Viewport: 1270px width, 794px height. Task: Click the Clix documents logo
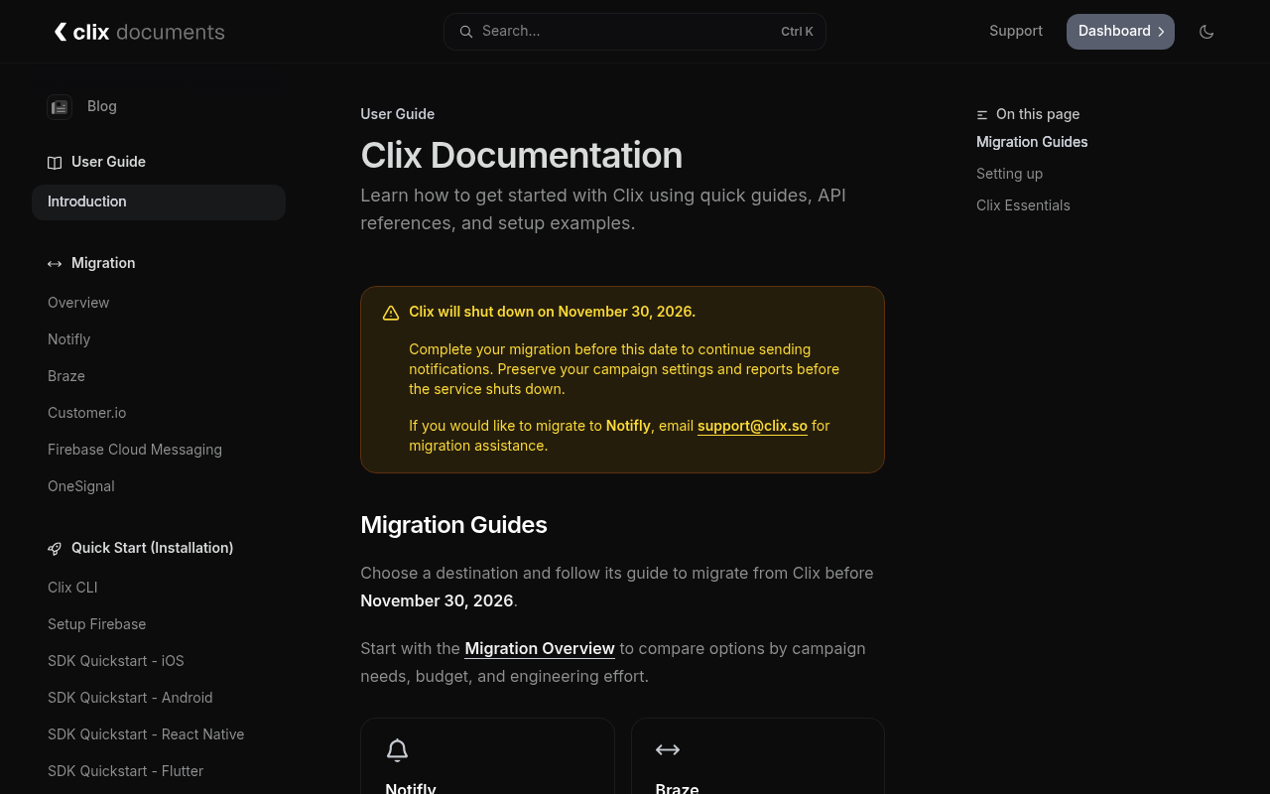point(139,32)
